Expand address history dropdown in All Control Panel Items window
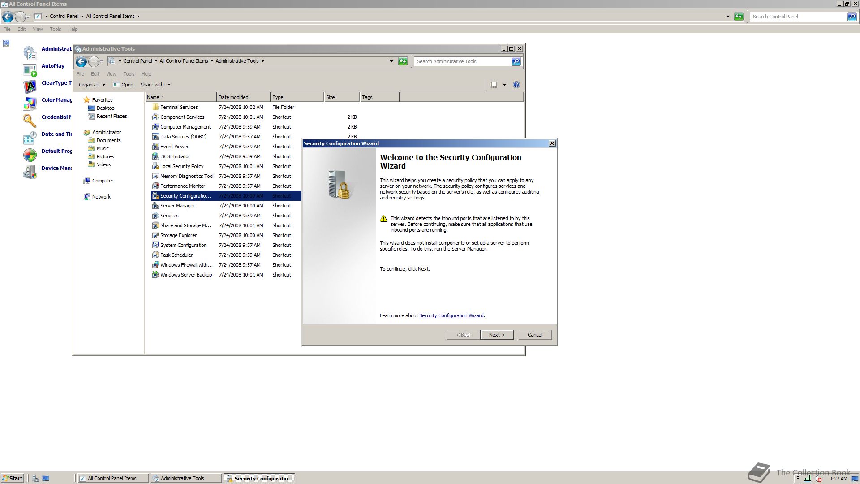 [x=727, y=17]
